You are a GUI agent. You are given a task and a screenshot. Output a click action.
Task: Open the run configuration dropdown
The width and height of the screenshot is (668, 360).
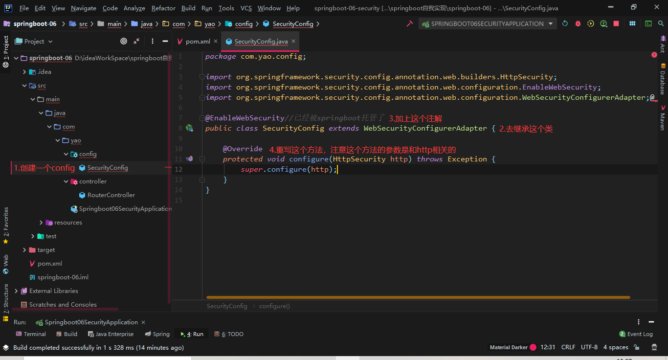551,23
